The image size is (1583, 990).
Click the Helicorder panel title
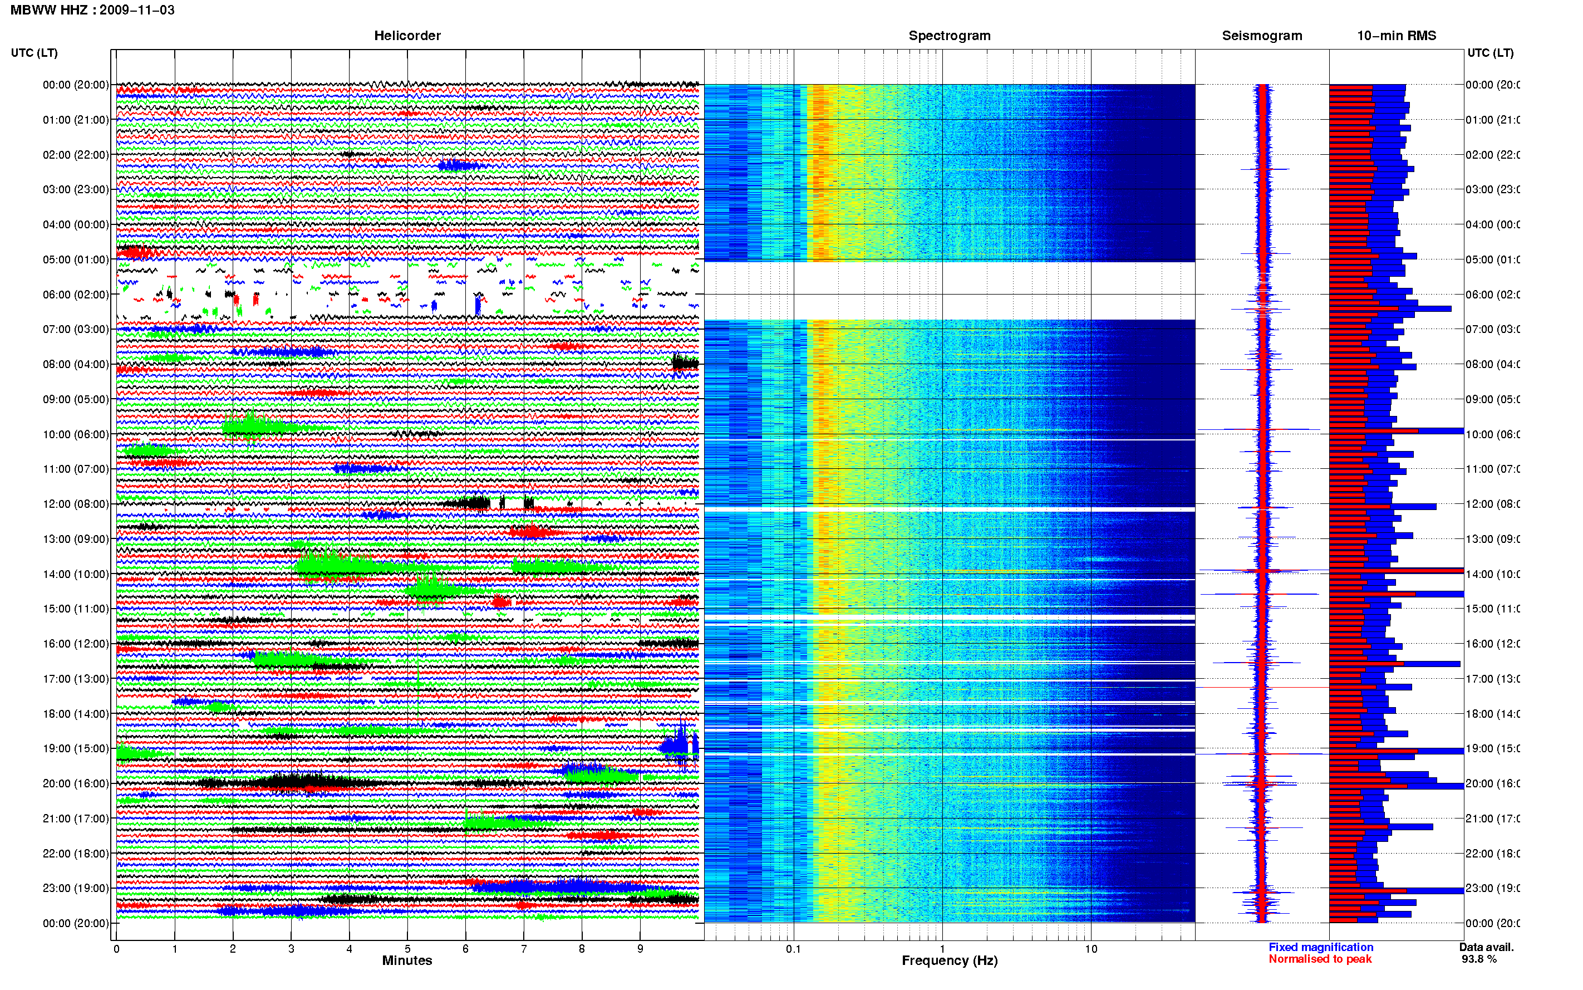(x=407, y=36)
